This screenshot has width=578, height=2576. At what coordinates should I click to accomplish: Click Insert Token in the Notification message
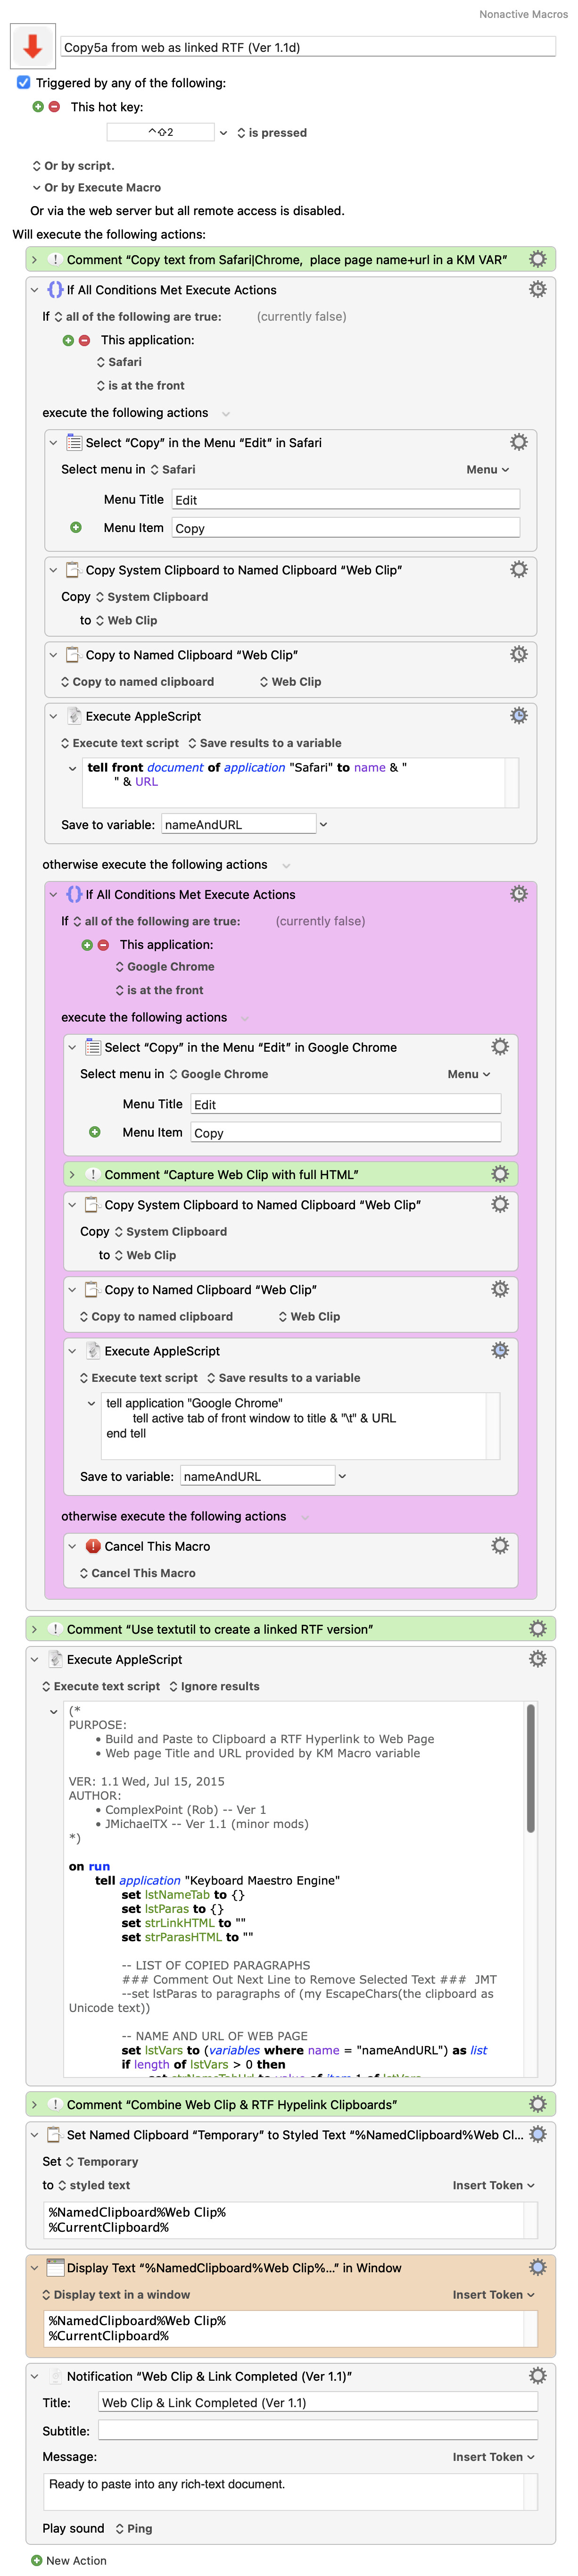pyautogui.click(x=492, y=2457)
